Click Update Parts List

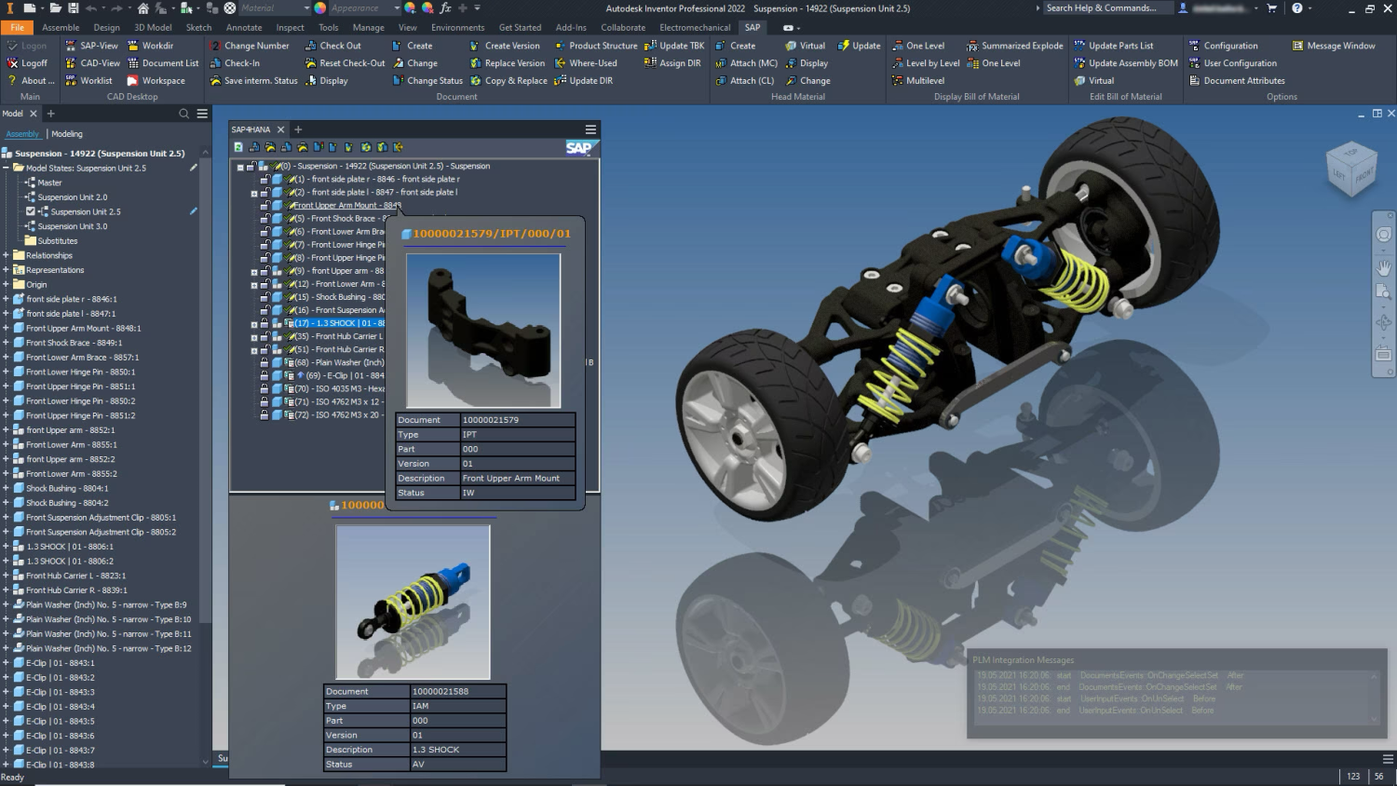[1113, 46]
